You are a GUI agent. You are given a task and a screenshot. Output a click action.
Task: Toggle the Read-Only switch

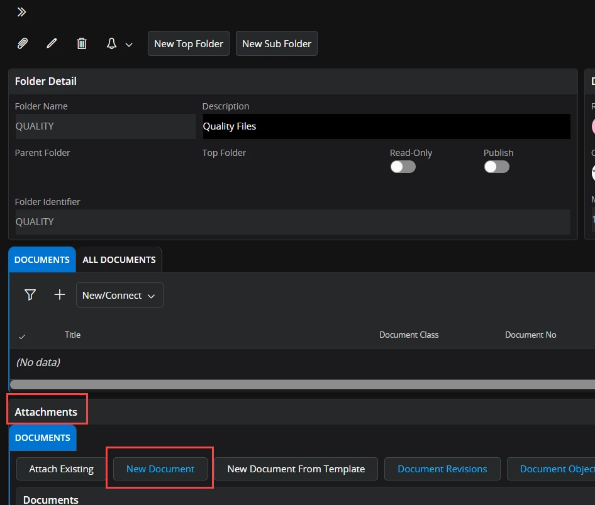click(x=403, y=167)
